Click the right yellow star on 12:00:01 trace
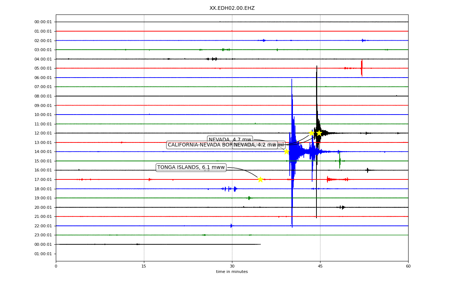This screenshot has height=290, width=464. coord(319,133)
